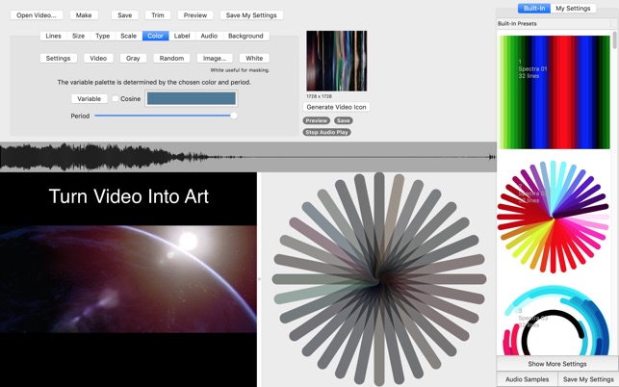Open the Audio tab
Screen dimensions: 619x387
coord(209,36)
